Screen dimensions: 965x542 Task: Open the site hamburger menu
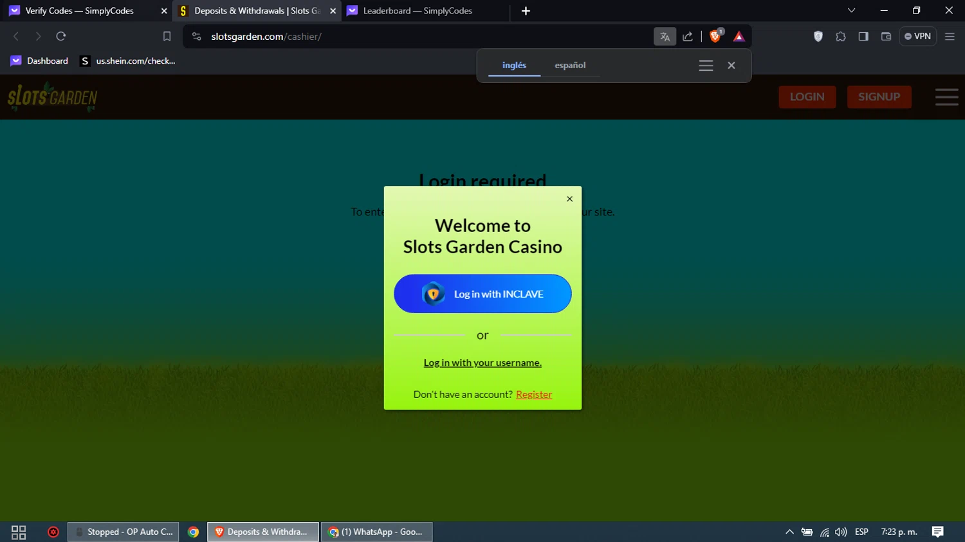click(947, 97)
